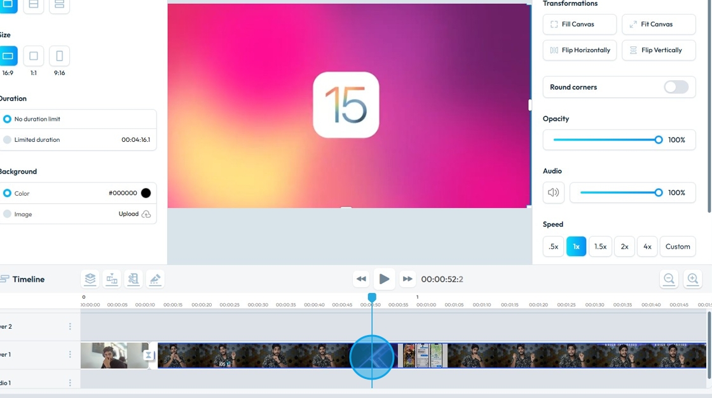Flip the clip vertically
This screenshot has width=712, height=398.
(659, 50)
